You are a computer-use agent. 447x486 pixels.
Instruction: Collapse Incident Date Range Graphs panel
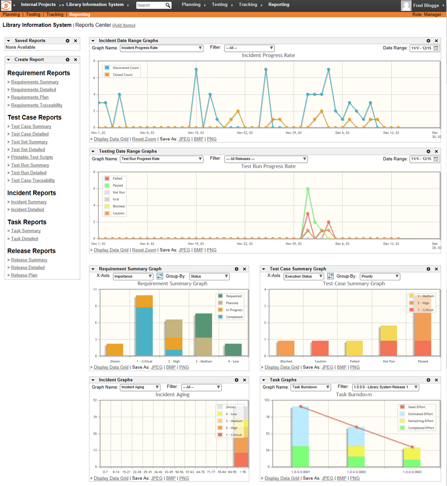tap(93, 41)
